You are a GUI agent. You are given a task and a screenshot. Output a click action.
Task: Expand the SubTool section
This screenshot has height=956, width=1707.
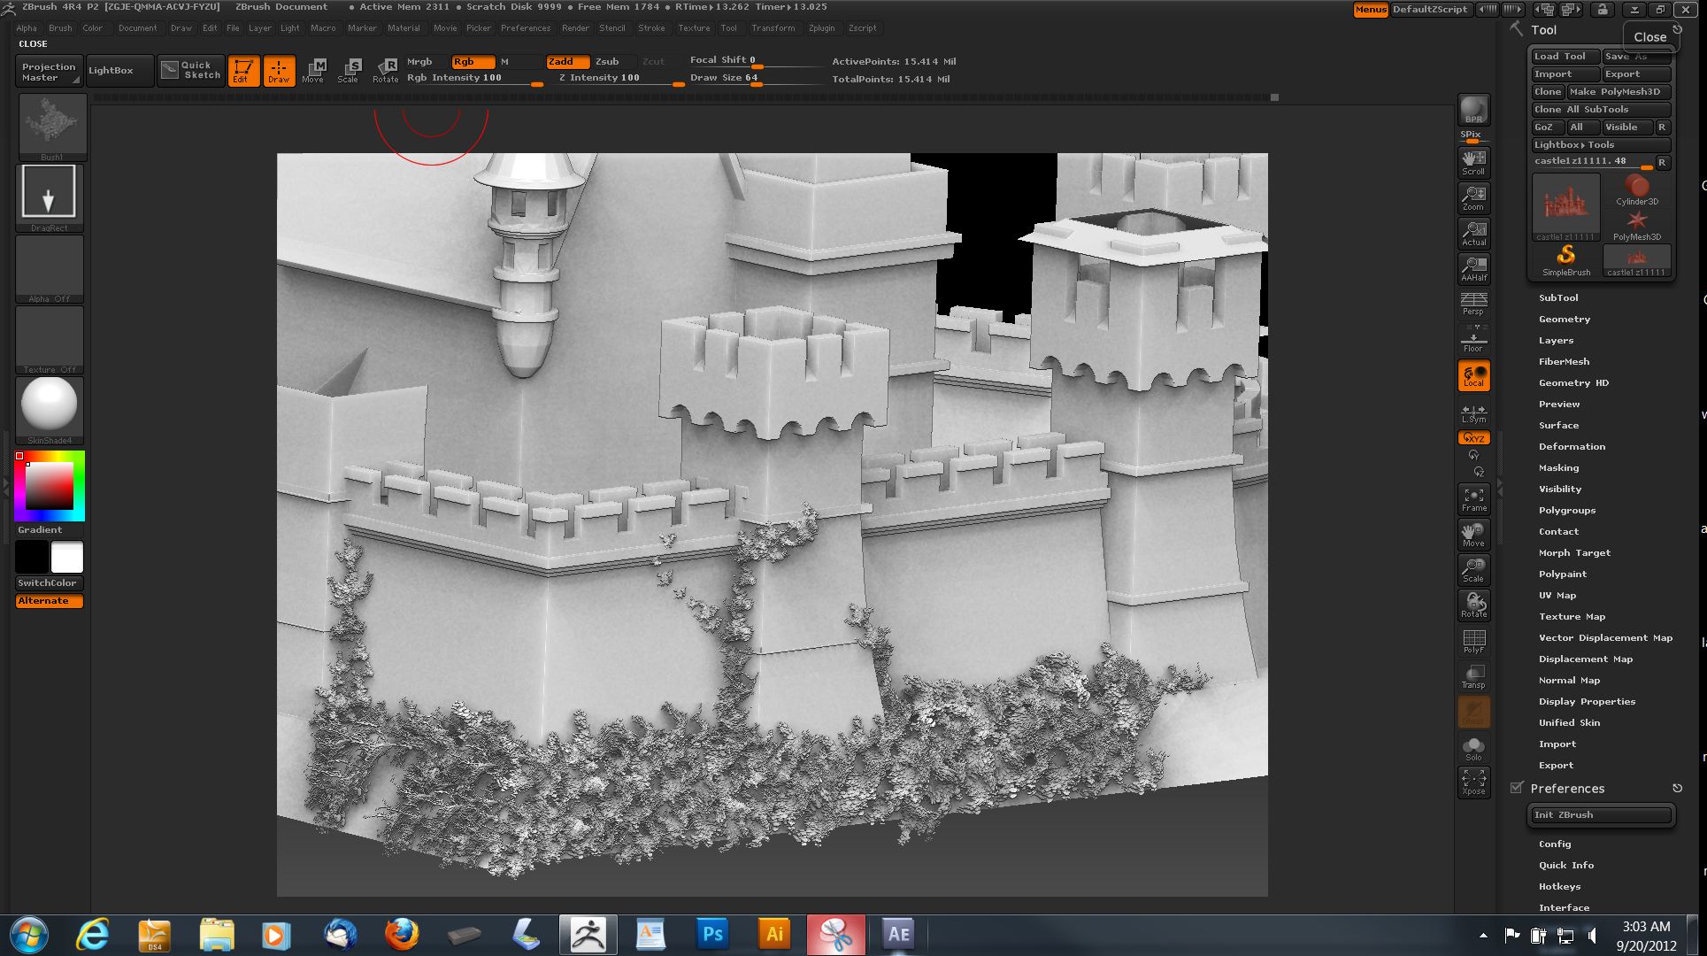1558,297
